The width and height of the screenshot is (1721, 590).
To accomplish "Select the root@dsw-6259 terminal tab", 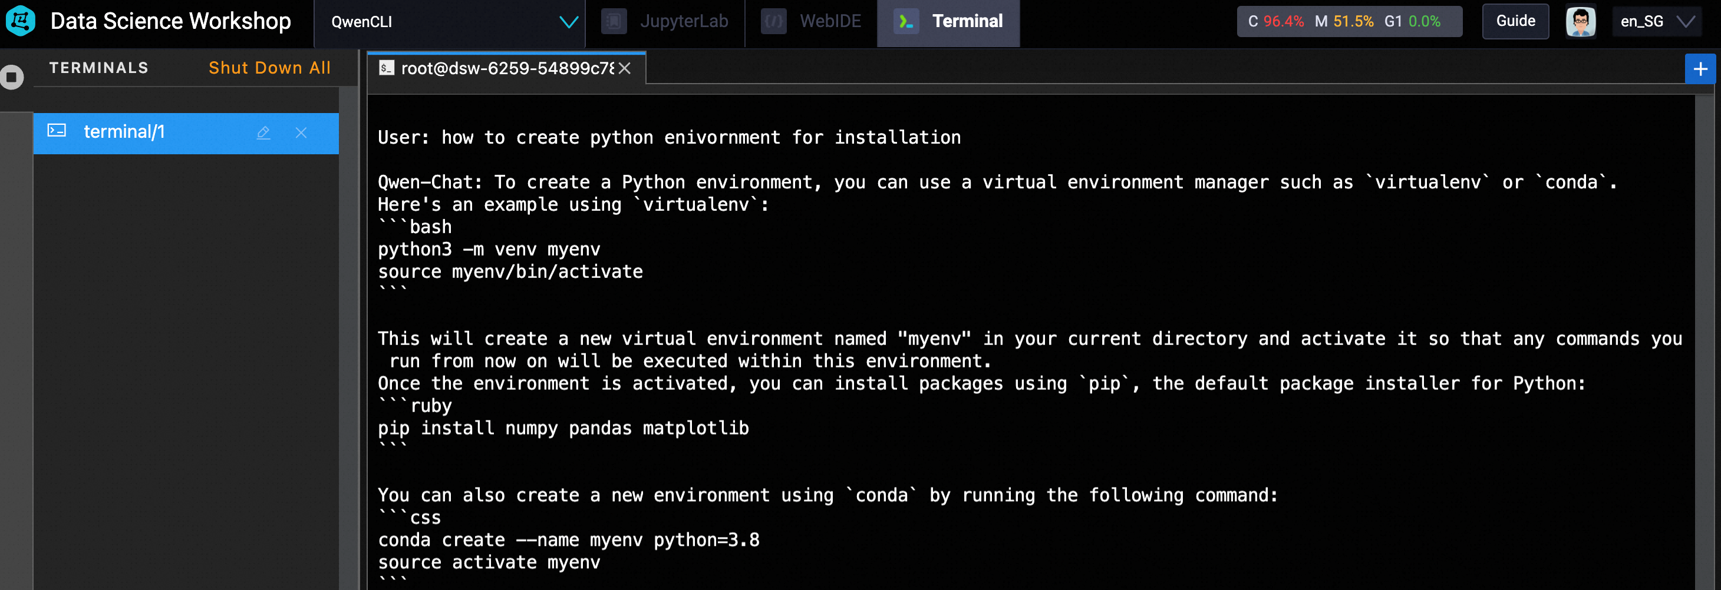I will (506, 68).
